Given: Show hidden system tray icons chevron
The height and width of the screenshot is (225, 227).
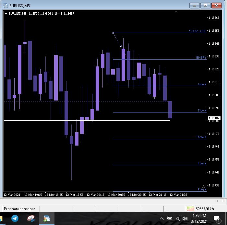Looking at the screenshot, I should click(162, 219).
